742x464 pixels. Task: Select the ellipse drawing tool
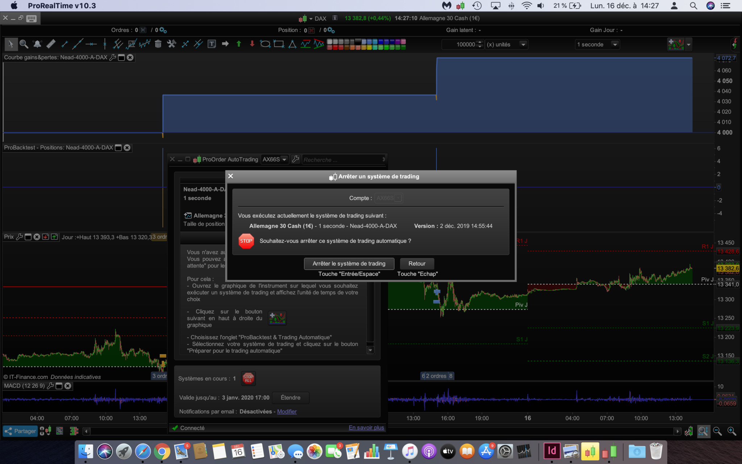265,44
